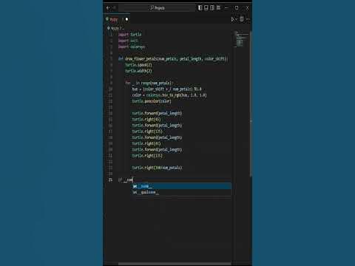Click the 'import turtle' line
The height and width of the screenshot is (266, 355).
129,35
